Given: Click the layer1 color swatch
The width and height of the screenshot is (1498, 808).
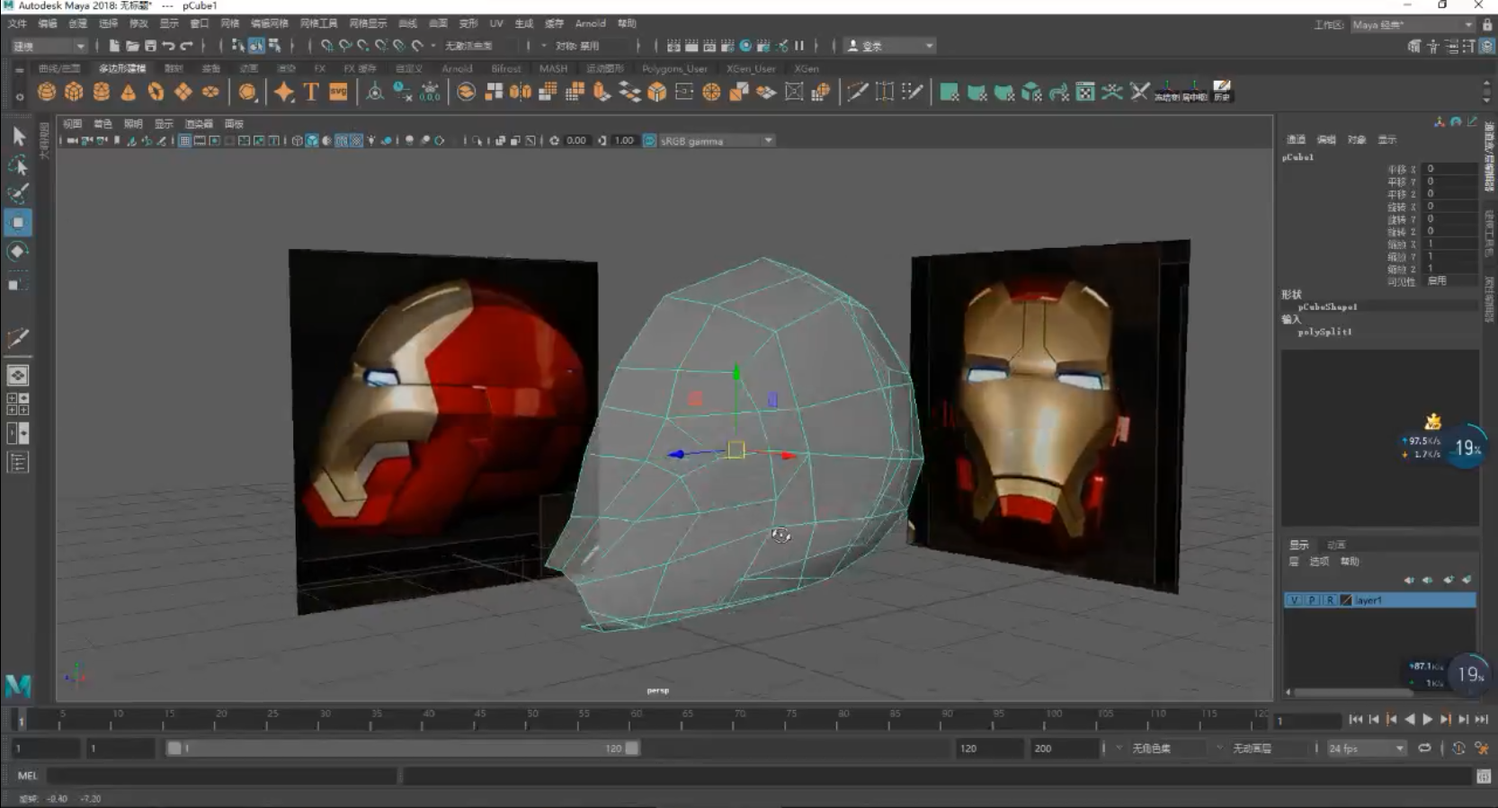Looking at the screenshot, I should (1346, 600).
